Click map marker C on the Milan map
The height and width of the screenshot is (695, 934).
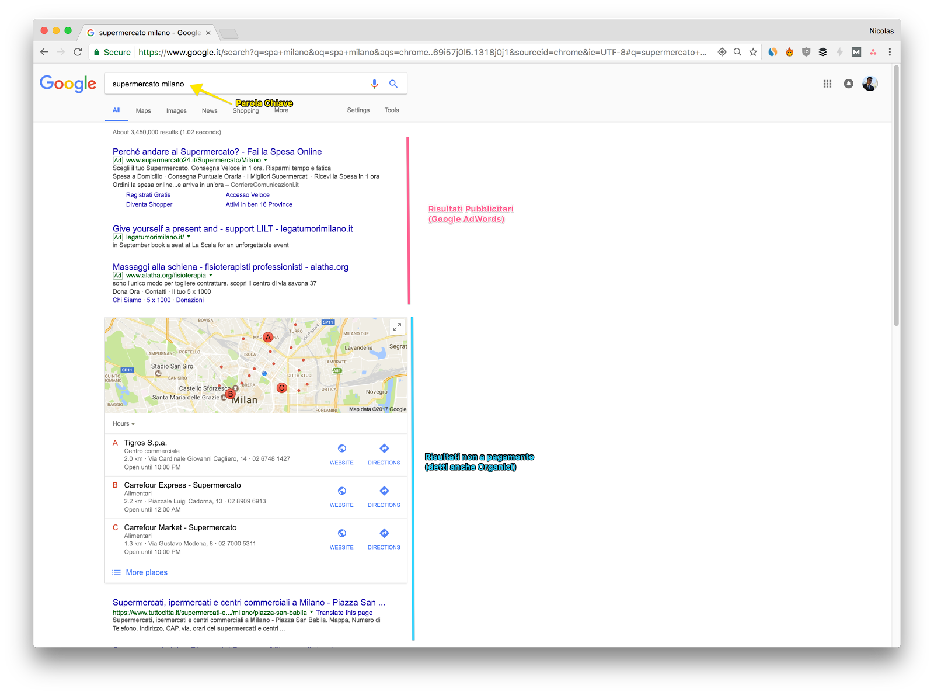pos(282,388)
